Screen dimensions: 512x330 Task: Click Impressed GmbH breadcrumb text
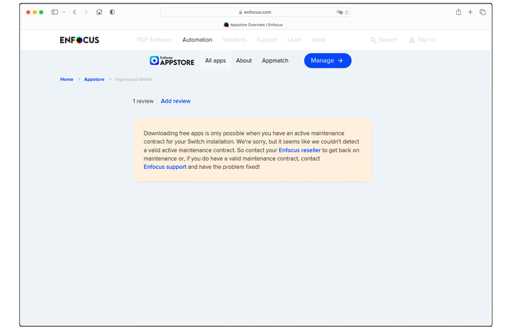[133, 80]
